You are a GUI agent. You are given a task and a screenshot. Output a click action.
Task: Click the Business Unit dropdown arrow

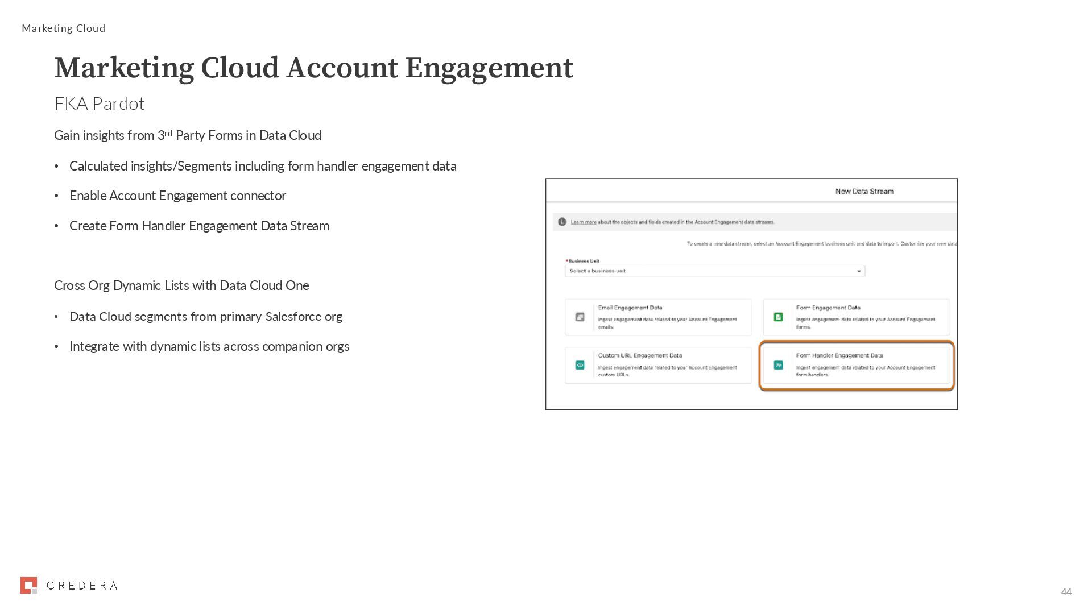859,271
